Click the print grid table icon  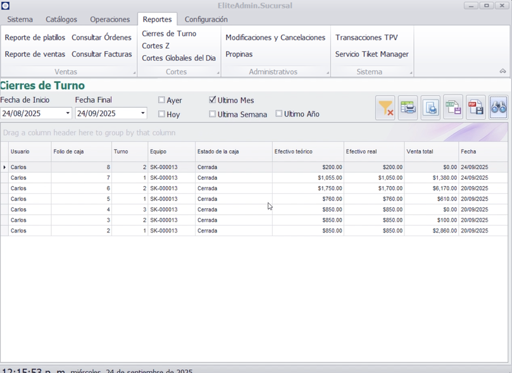coord(408,108)
